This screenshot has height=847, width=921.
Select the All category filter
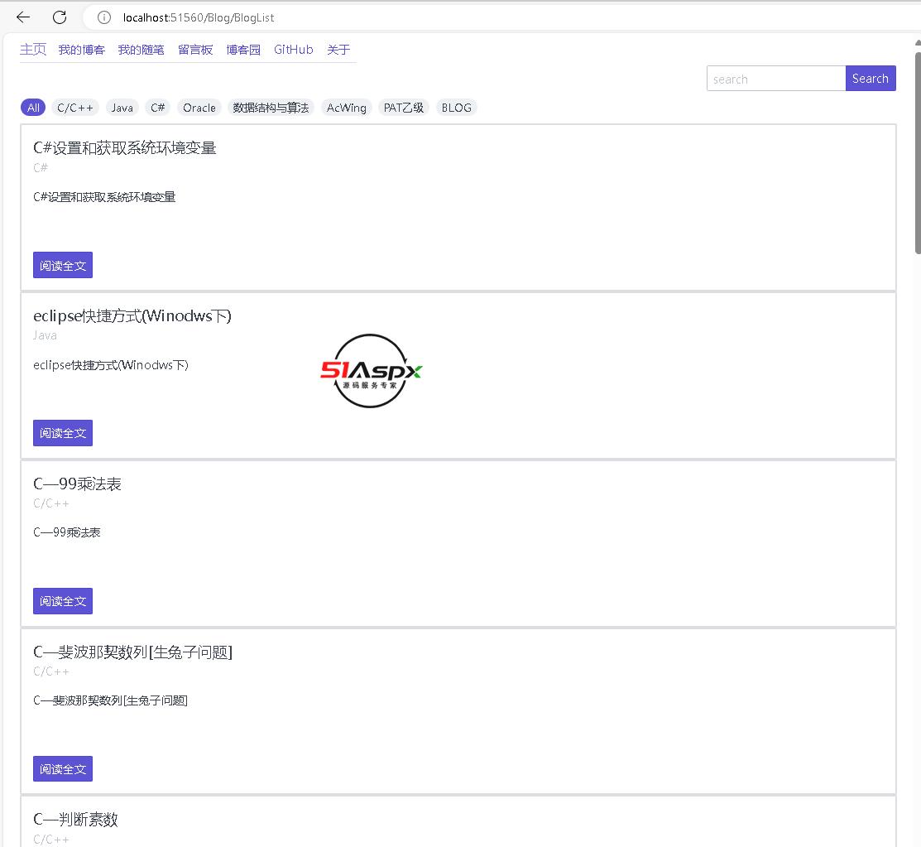point(33,108)
